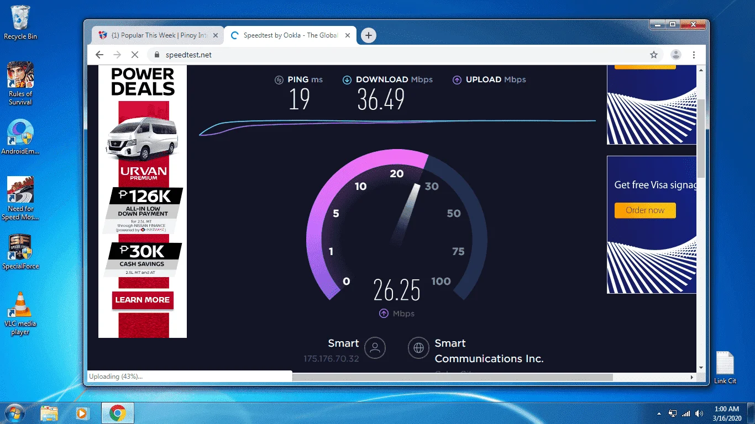Open a new Chrome tab

369,35
